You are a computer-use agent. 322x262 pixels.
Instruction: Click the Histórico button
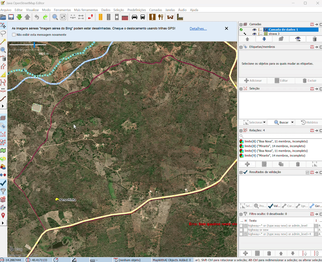tap(309, 122)
